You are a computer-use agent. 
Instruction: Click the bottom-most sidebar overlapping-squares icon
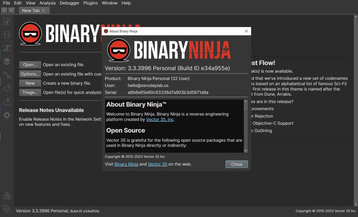(7, 209)
